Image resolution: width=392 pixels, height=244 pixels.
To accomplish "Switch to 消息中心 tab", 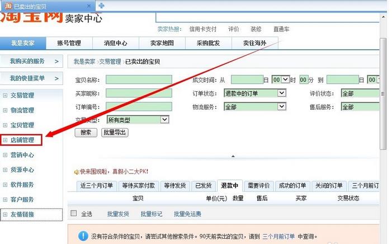I will (x=116, y=43).
